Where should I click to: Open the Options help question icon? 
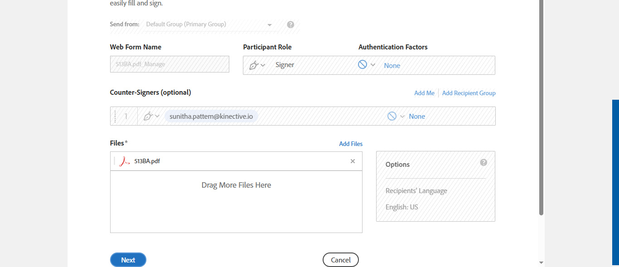484,162
